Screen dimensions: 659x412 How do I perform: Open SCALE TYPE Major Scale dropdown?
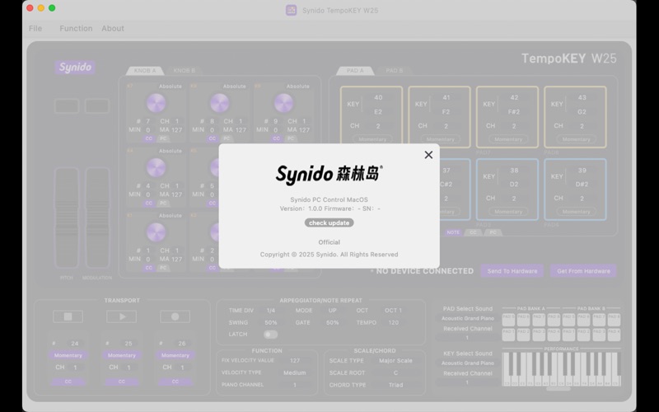(x=395, y=361)
